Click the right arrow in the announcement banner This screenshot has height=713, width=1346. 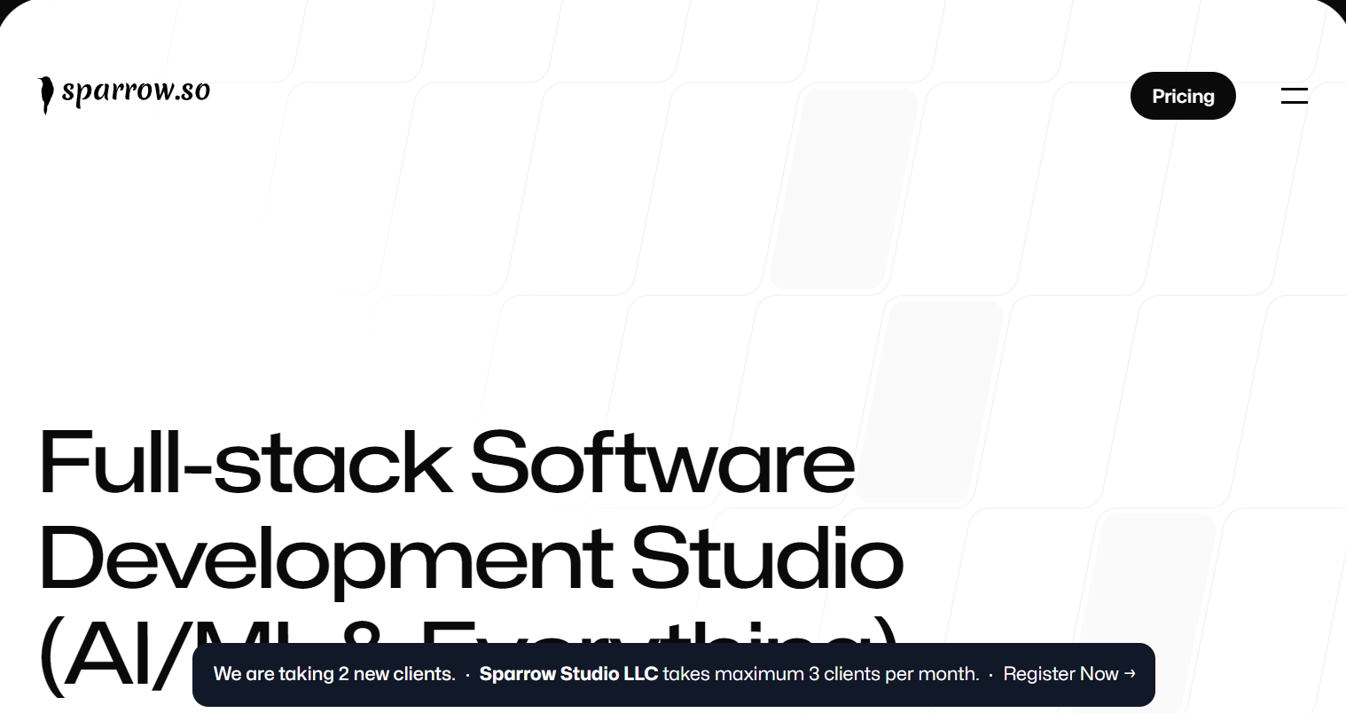coord(1130,674)
